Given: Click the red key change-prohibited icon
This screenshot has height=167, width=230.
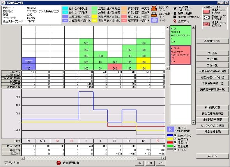Looking at the screenshot, I should click(175, 21).
